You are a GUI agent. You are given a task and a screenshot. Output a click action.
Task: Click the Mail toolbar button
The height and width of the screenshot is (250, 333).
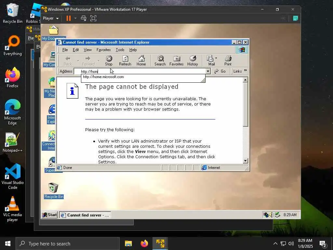211,61
